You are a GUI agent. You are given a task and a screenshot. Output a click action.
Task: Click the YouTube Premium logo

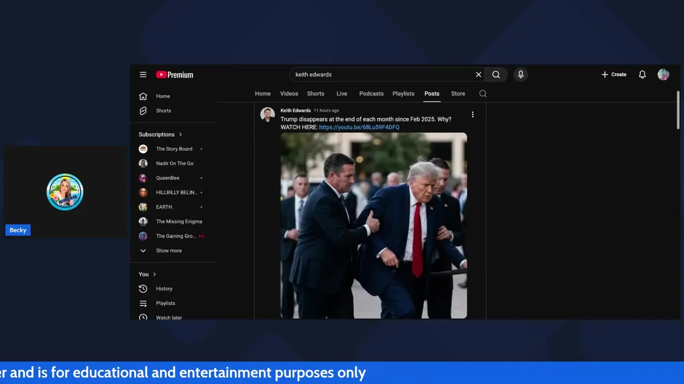175,75
